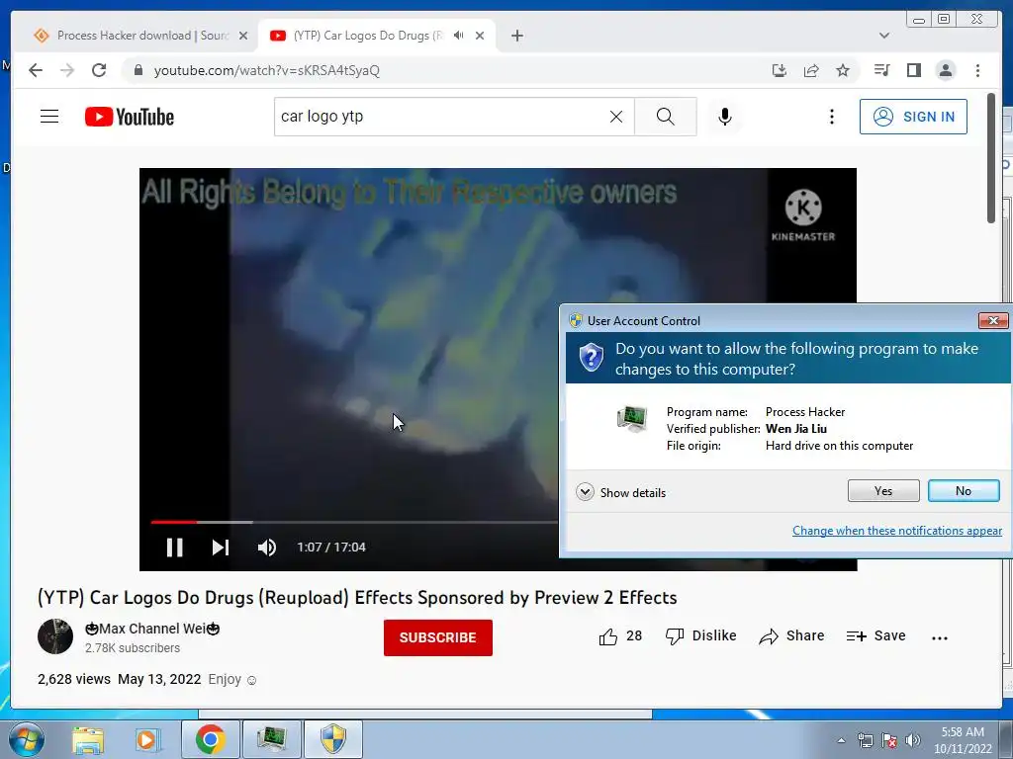The height and width of the screenshot is (759, 1013).
Task: Click the Share button under the video
Action: 792,636
